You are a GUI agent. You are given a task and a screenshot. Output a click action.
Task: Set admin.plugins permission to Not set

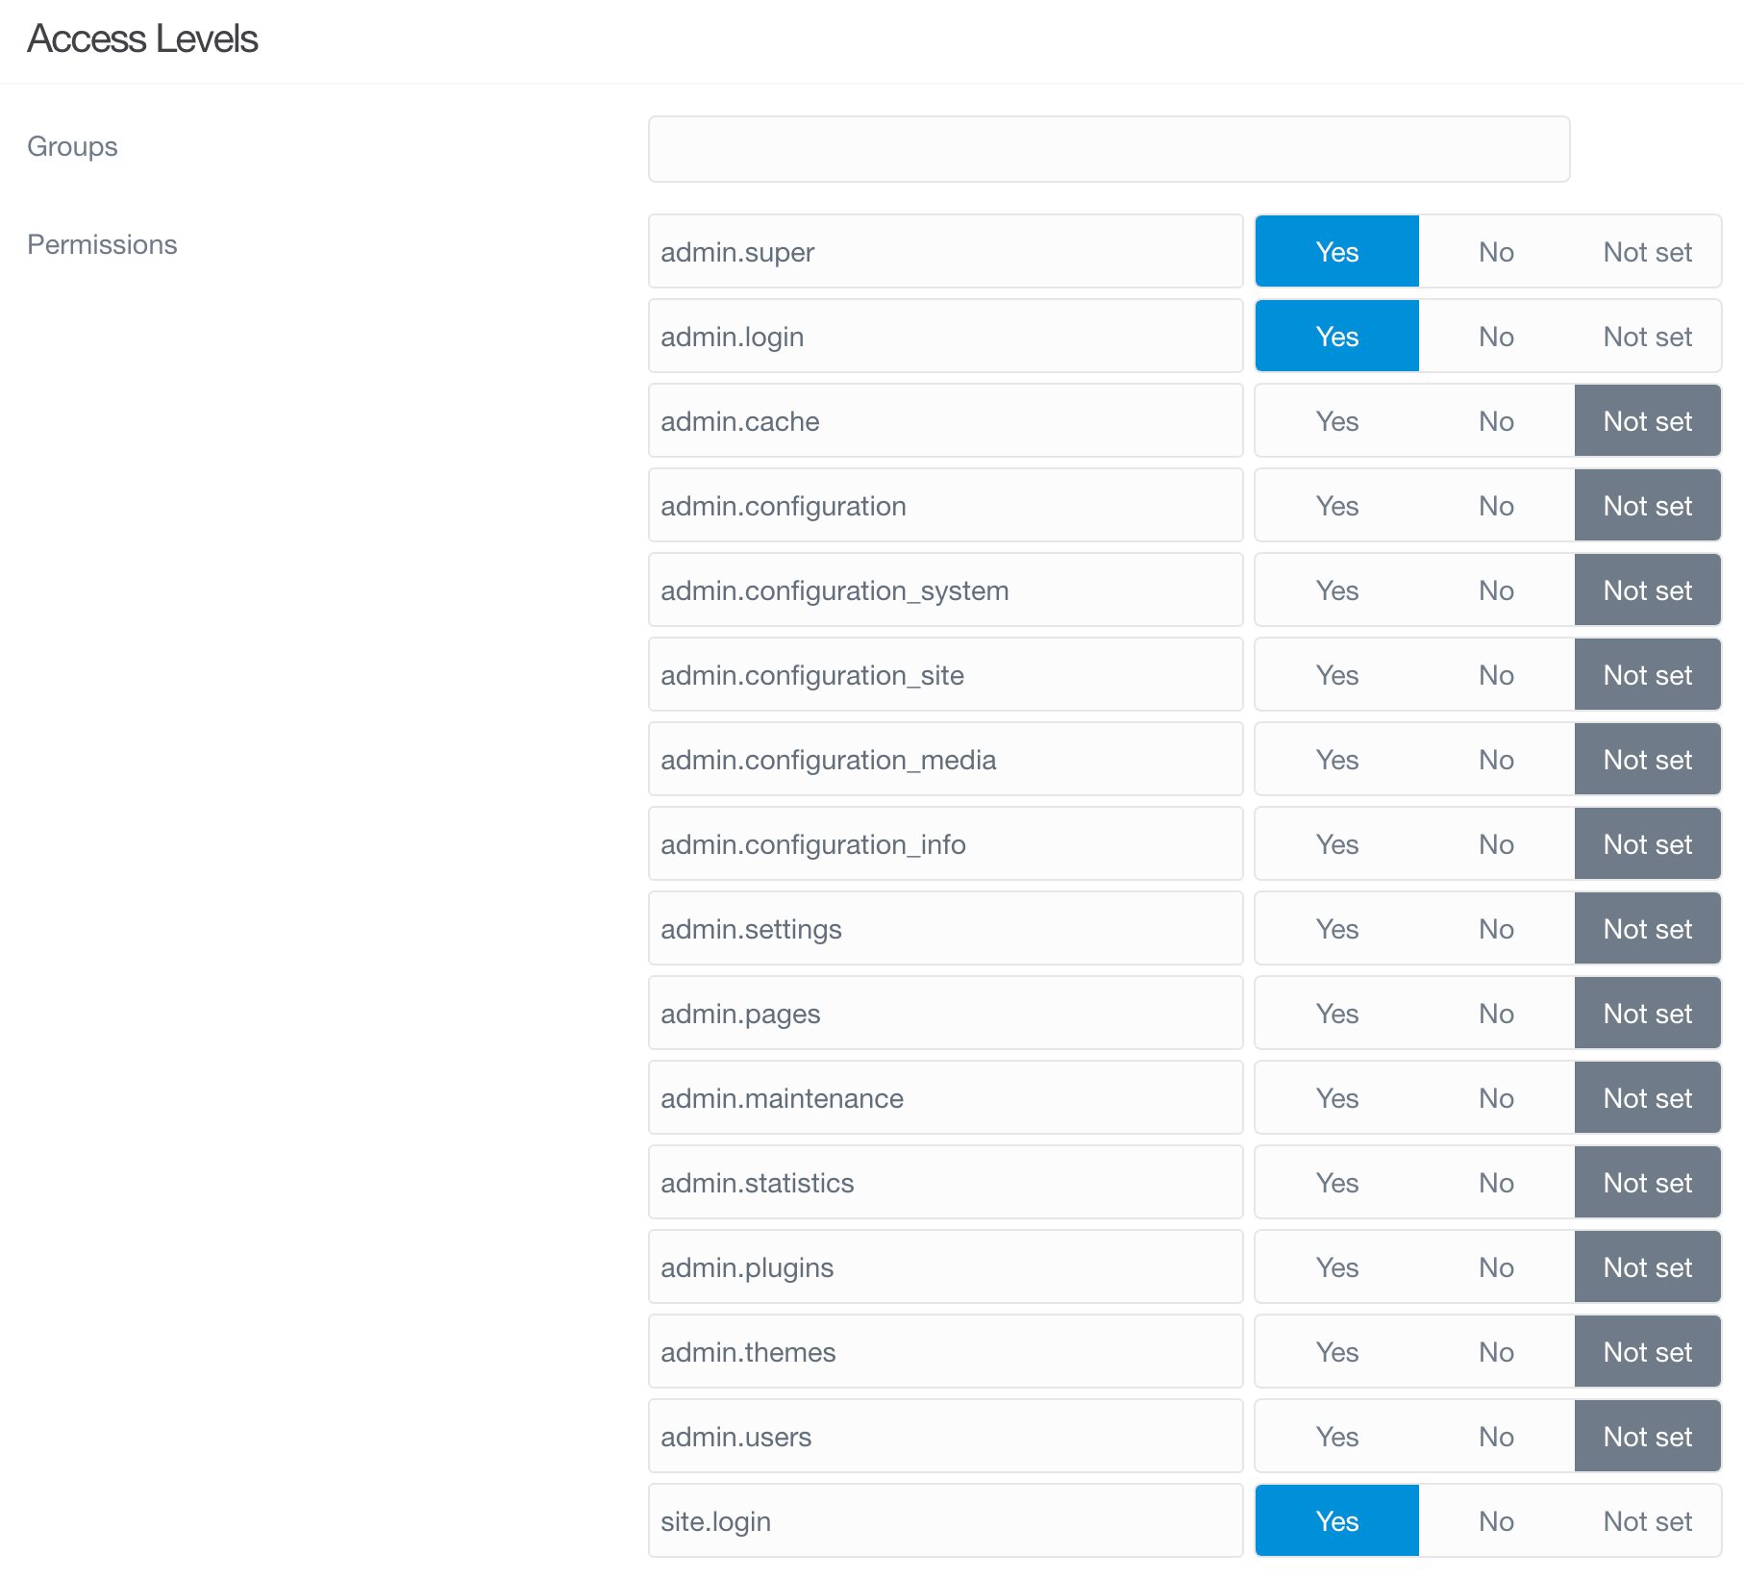pyautogui.click(x=1646, y=1266)
